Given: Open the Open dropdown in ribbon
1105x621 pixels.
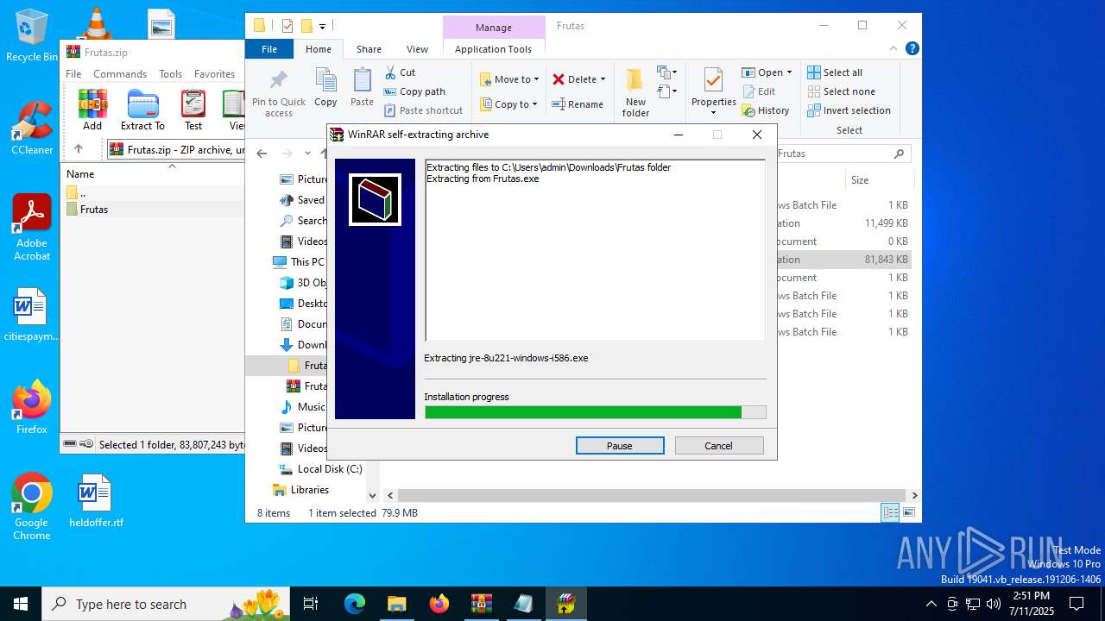Looking at the screenshot, I should (x=768, y=72).
